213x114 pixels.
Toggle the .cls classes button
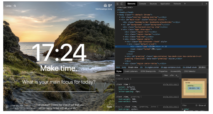172,75
